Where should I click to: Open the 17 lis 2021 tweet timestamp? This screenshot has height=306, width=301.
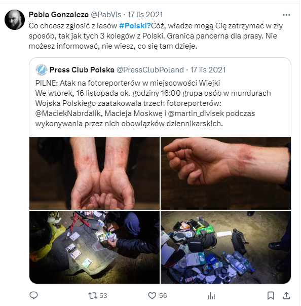pyautogui.click(x=145, y=15)
